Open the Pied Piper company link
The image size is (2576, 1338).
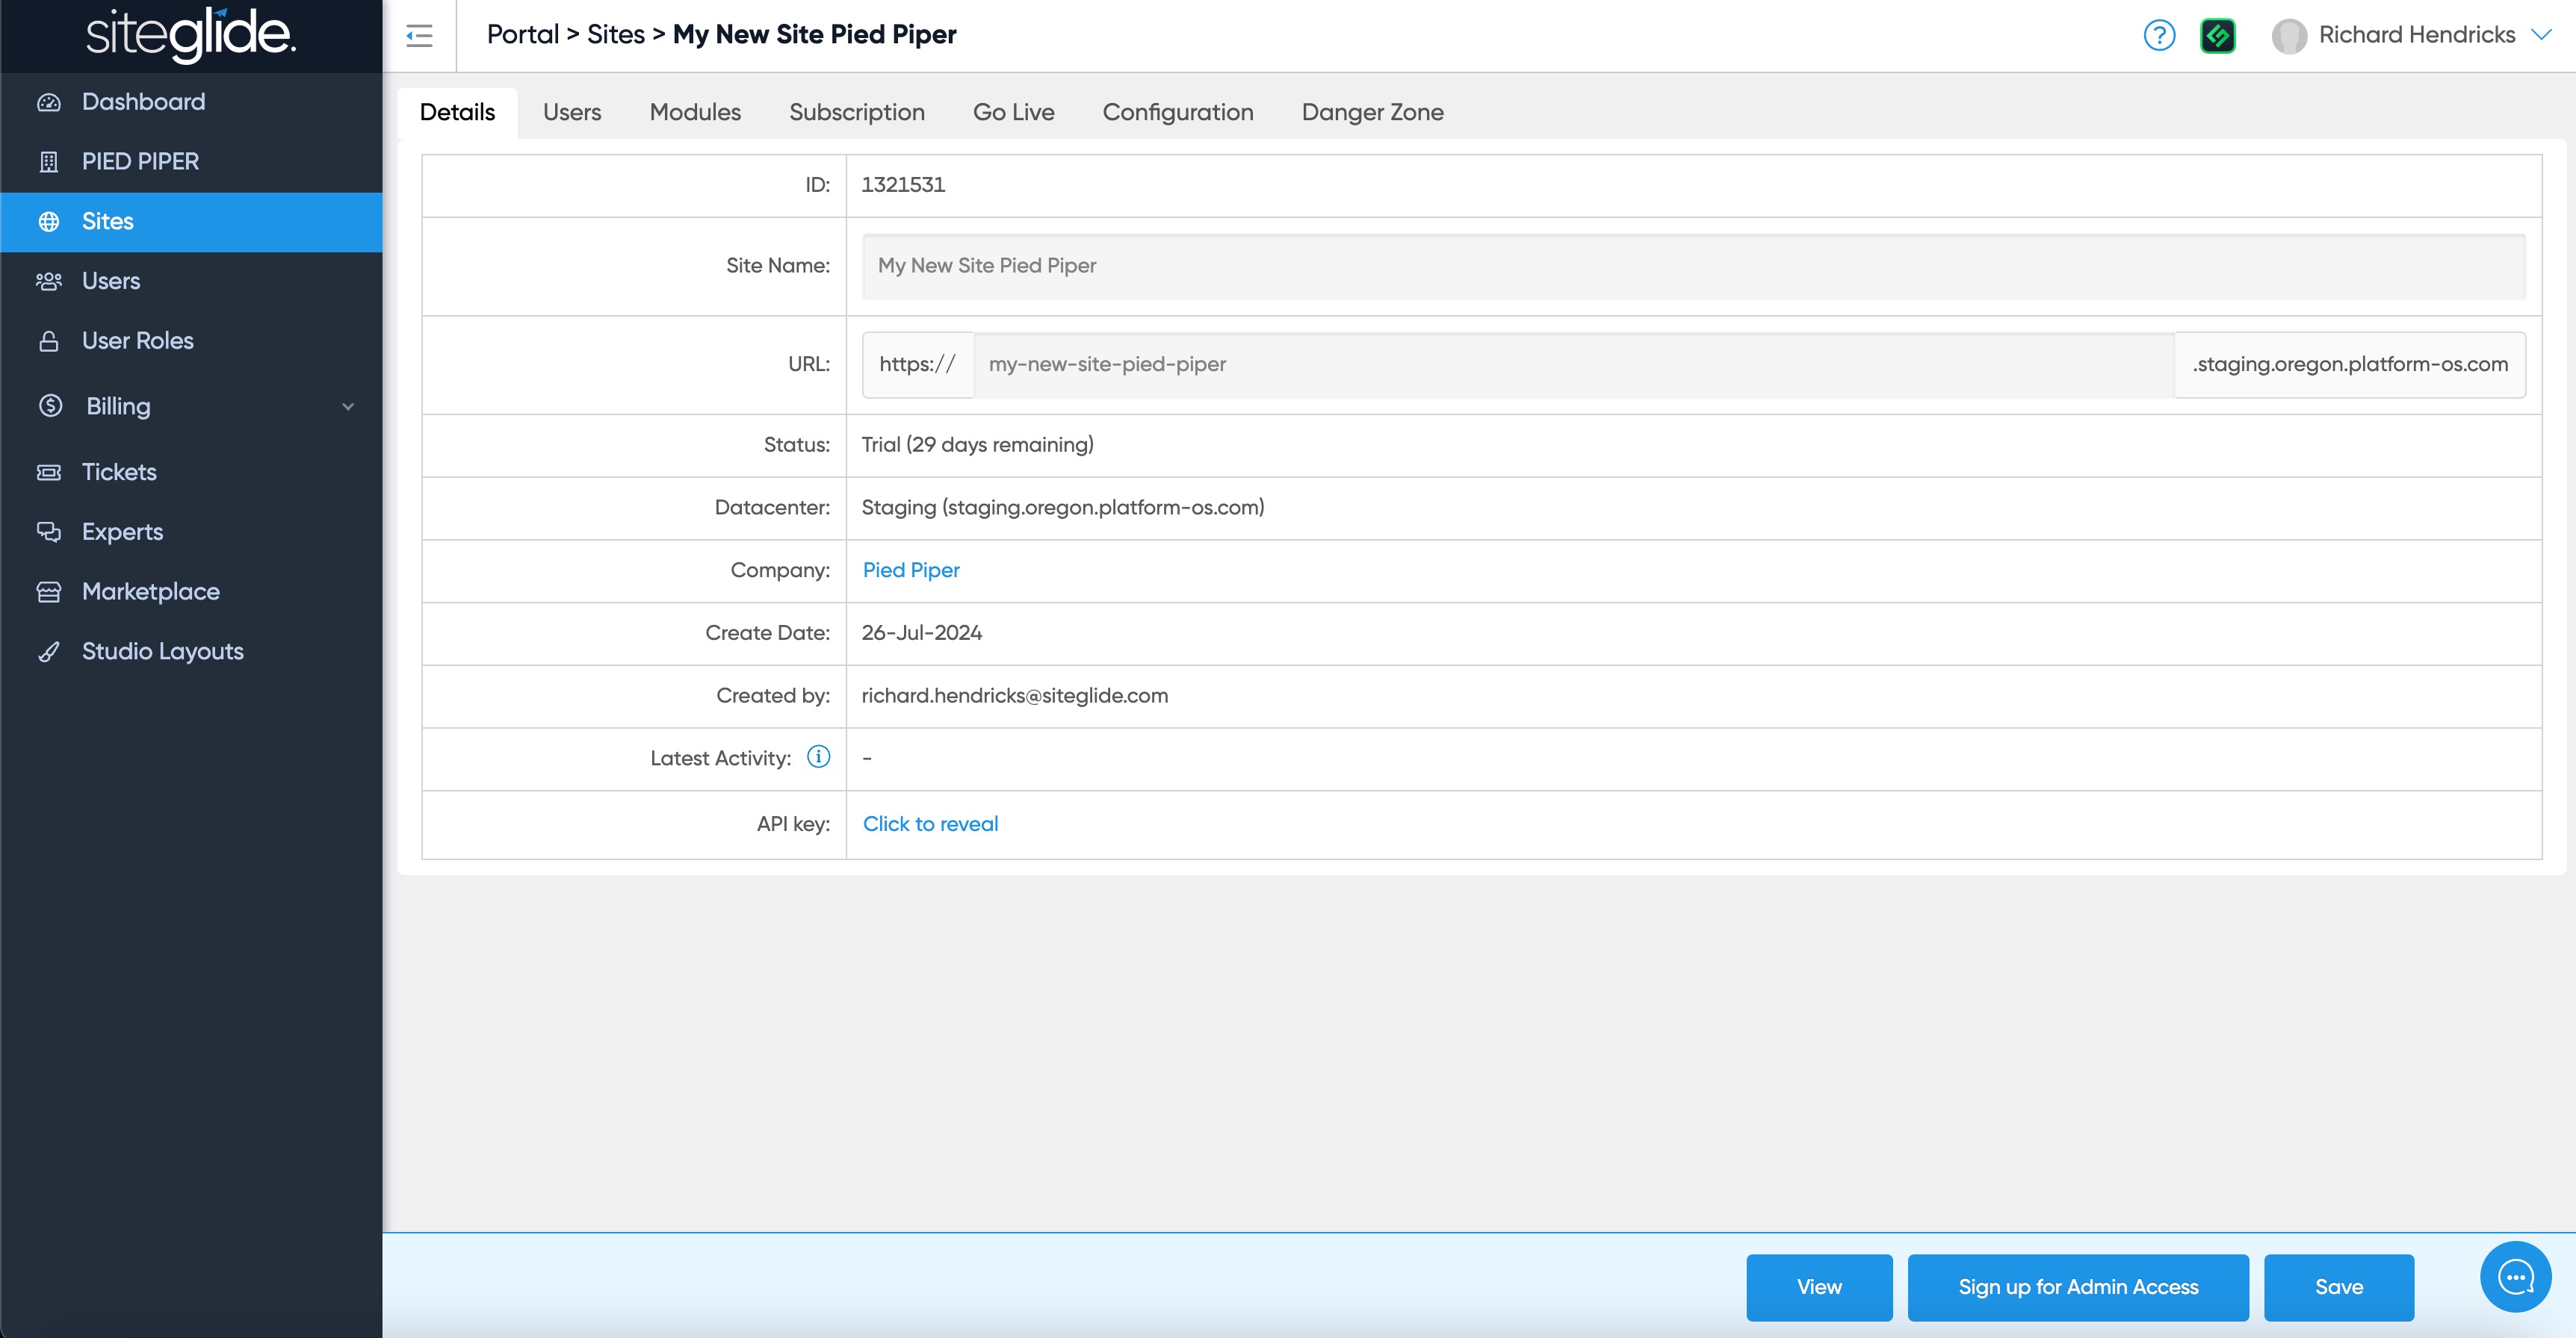pyautogui.click(x=910, y=570)
